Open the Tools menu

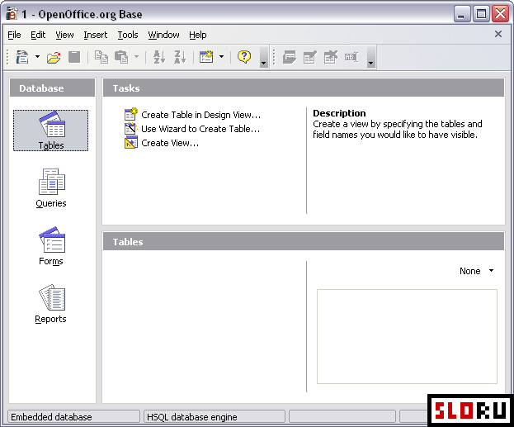click(128, 35)
